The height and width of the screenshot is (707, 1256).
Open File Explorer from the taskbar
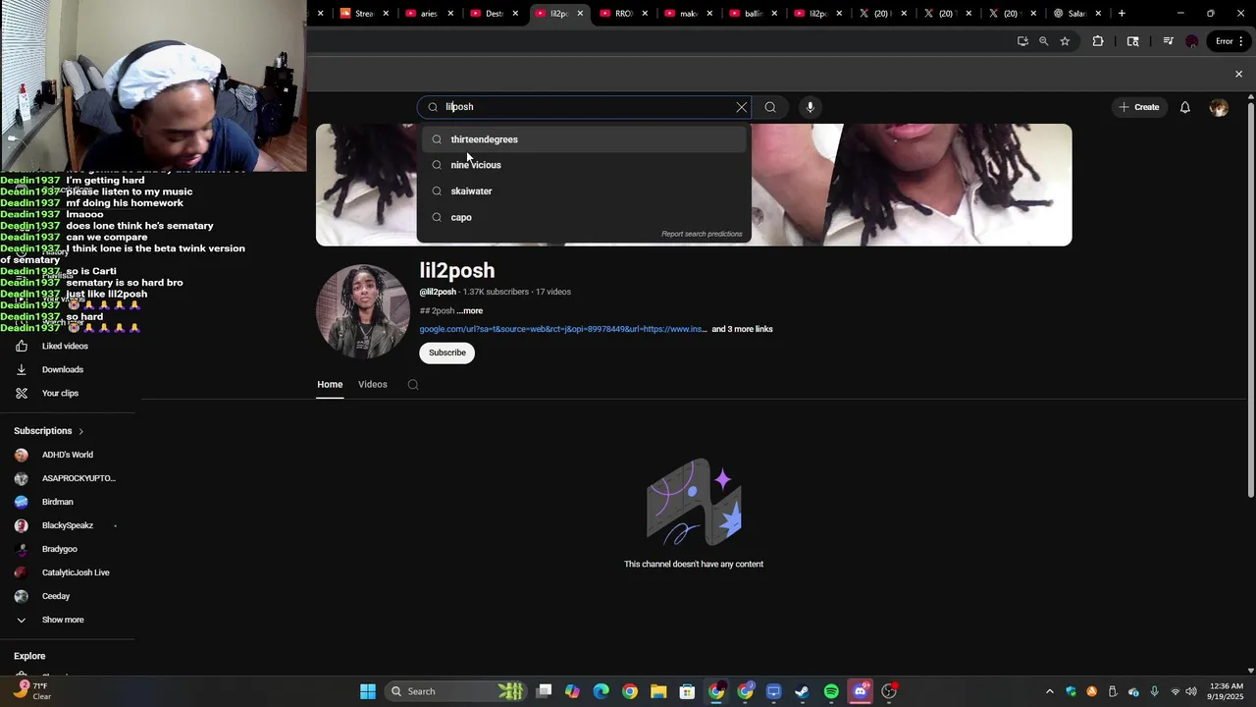point(658,691)
